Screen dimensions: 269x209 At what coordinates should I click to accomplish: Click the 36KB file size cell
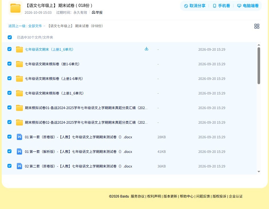tap(162, 166)
